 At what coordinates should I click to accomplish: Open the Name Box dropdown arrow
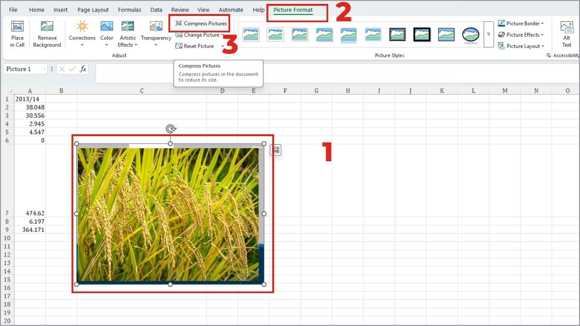(x=44, y=69)
